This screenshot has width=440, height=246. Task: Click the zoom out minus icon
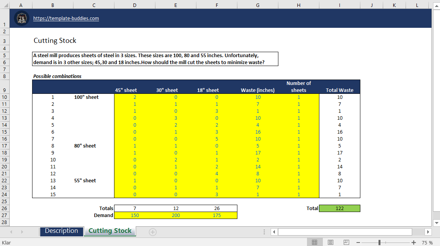[x=358, y=243]
